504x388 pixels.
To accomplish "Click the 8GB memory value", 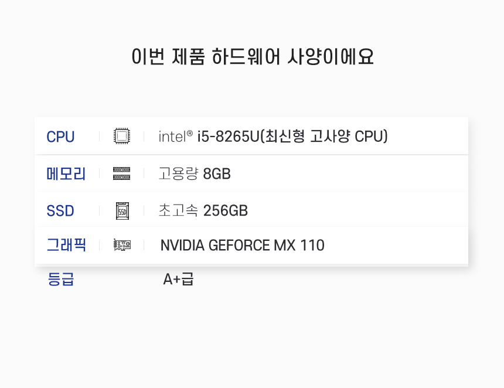I will click(x=217, y=173).
